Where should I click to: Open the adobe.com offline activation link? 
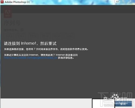point(31,58)
